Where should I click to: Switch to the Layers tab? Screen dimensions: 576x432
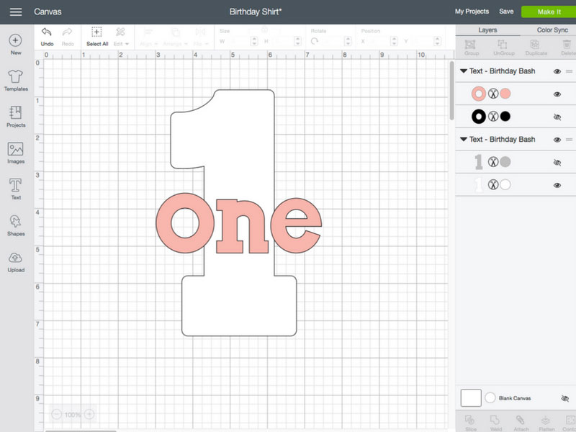[x=487, y=30]
